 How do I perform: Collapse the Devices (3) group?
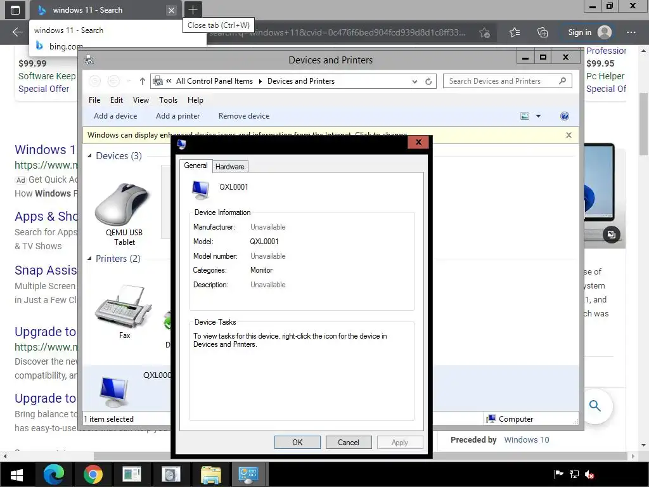coord(89,156)
